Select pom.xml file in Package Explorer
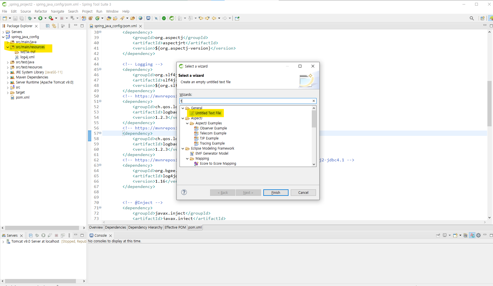The image size is (493, 286). [x=22, y=97]
